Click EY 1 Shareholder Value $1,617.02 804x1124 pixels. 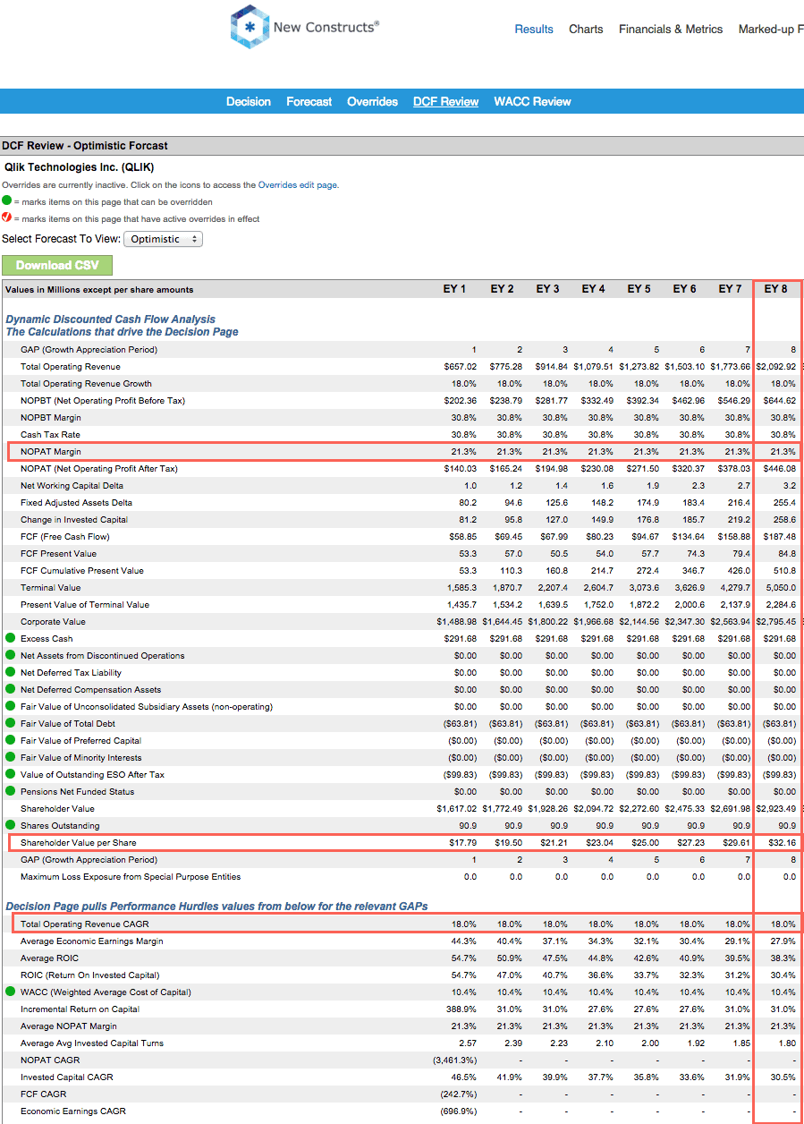click(x=457, y=808)
